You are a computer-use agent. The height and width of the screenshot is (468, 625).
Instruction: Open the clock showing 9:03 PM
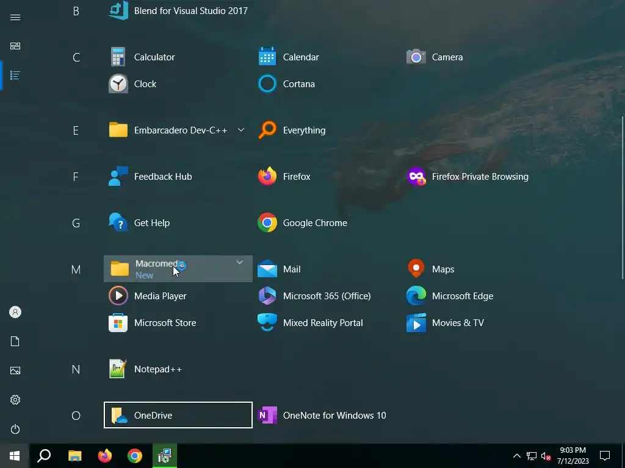pos(573,456)
